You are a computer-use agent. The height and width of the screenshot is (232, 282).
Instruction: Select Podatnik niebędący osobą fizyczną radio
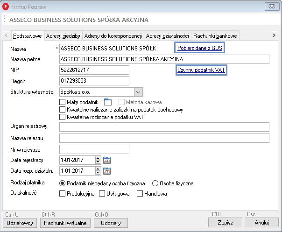click(x=62, y=183)
